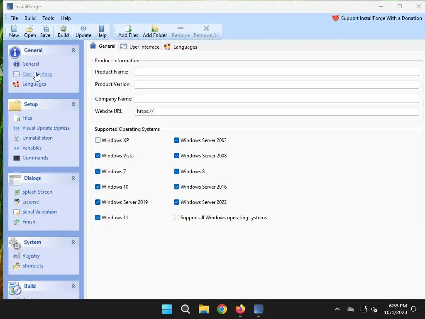
Task: Open the taskbar search
Action: pyautogui.click(x=186, y=309)
